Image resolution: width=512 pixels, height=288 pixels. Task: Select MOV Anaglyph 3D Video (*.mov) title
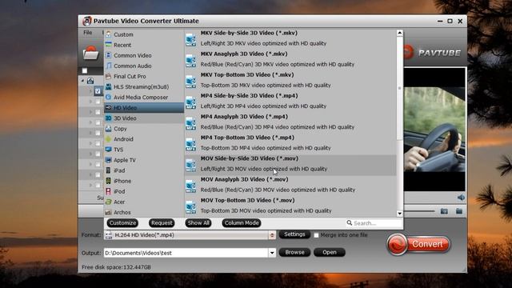tap(244, 179)
